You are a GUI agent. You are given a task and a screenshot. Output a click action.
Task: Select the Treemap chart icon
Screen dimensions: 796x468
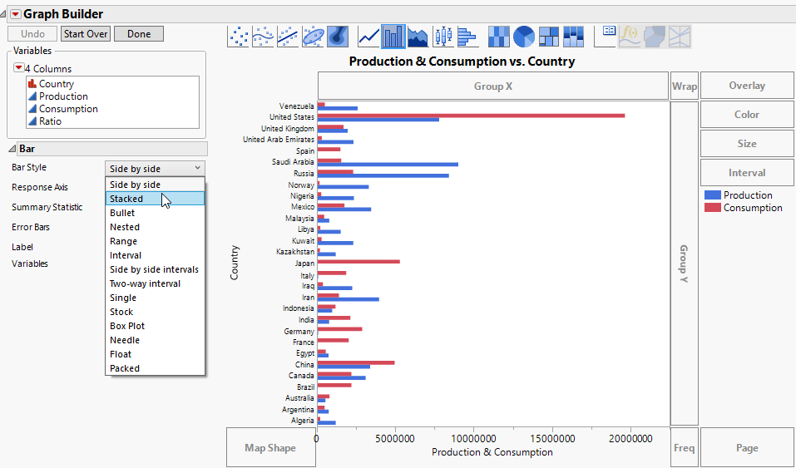(x=548, y=36)
